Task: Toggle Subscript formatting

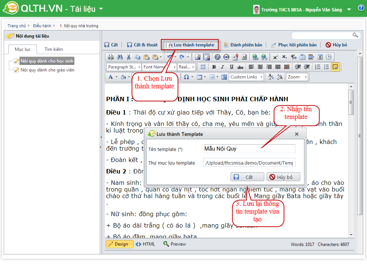Action: coord(285,57)
